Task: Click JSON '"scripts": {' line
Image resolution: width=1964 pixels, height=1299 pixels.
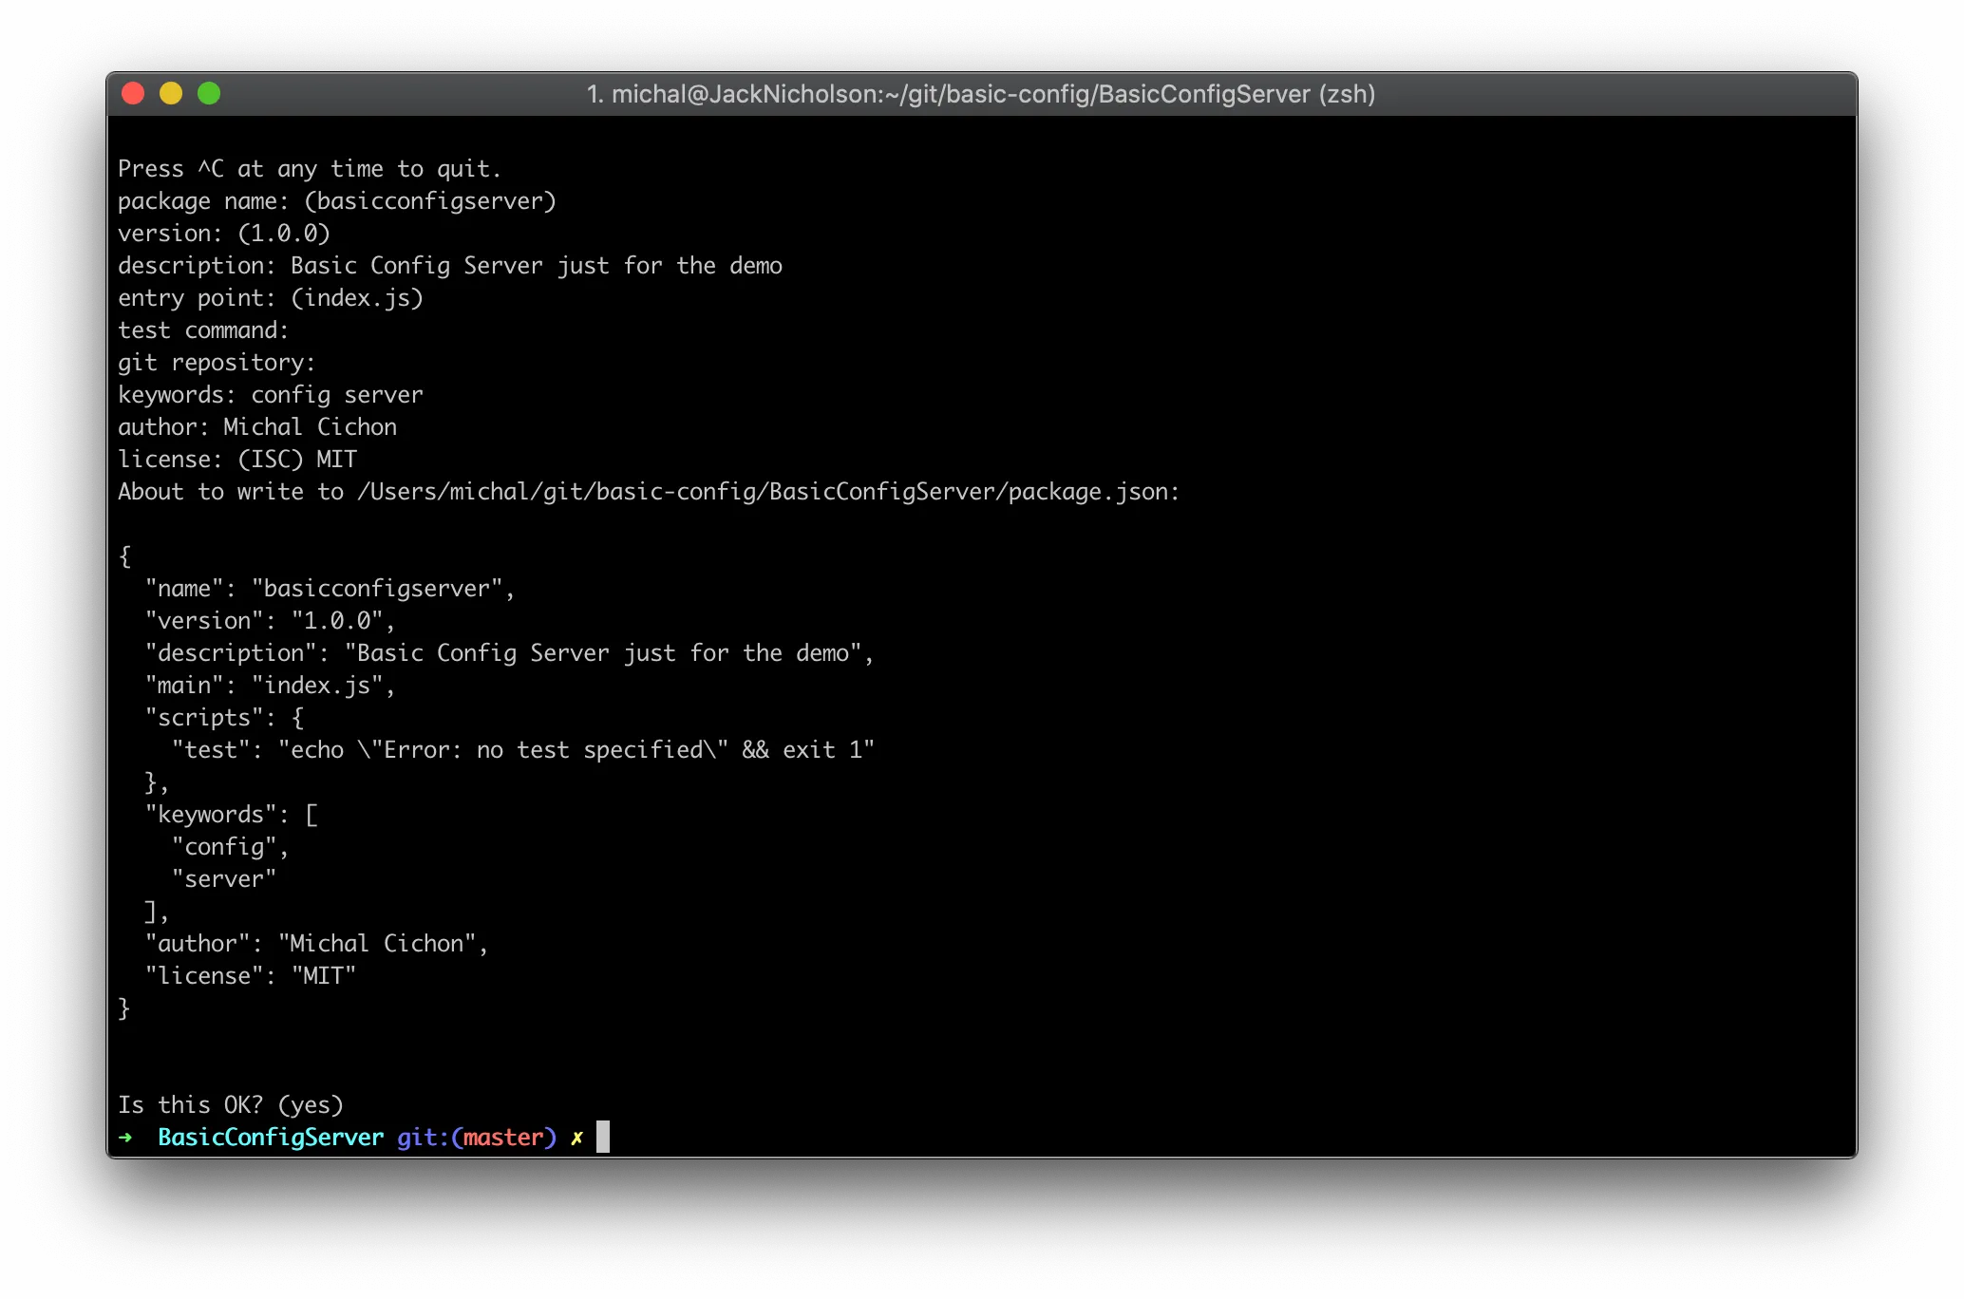Action: (224, 718)
